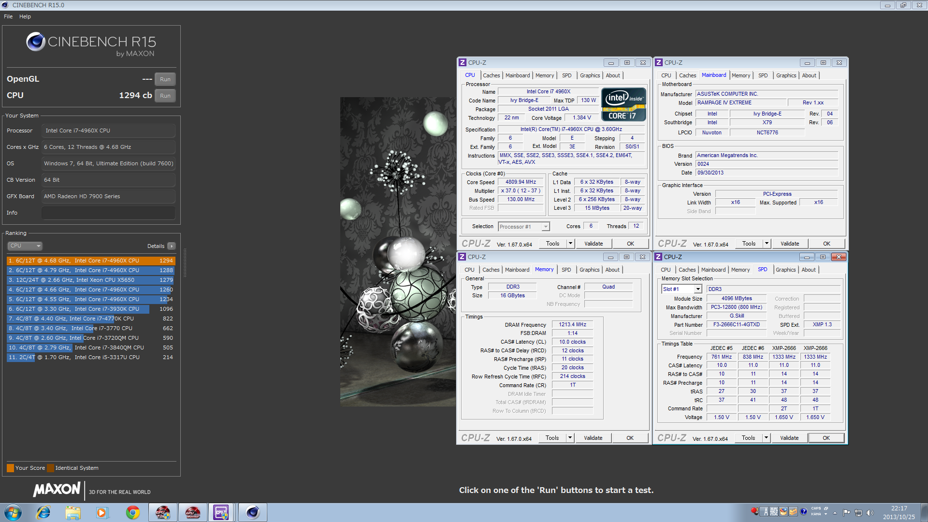928x522 pixels.
Task: Click Validate in the Memory CPU-Z window
Action: click(x=593, y=438)
